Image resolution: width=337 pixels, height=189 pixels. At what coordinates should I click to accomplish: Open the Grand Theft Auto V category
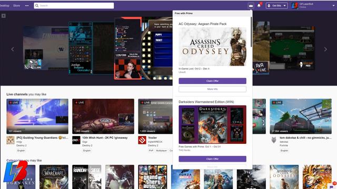153,177
